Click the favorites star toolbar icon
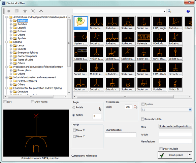The height and width of the screenshot is (163, 196). [x=25, y=11]
